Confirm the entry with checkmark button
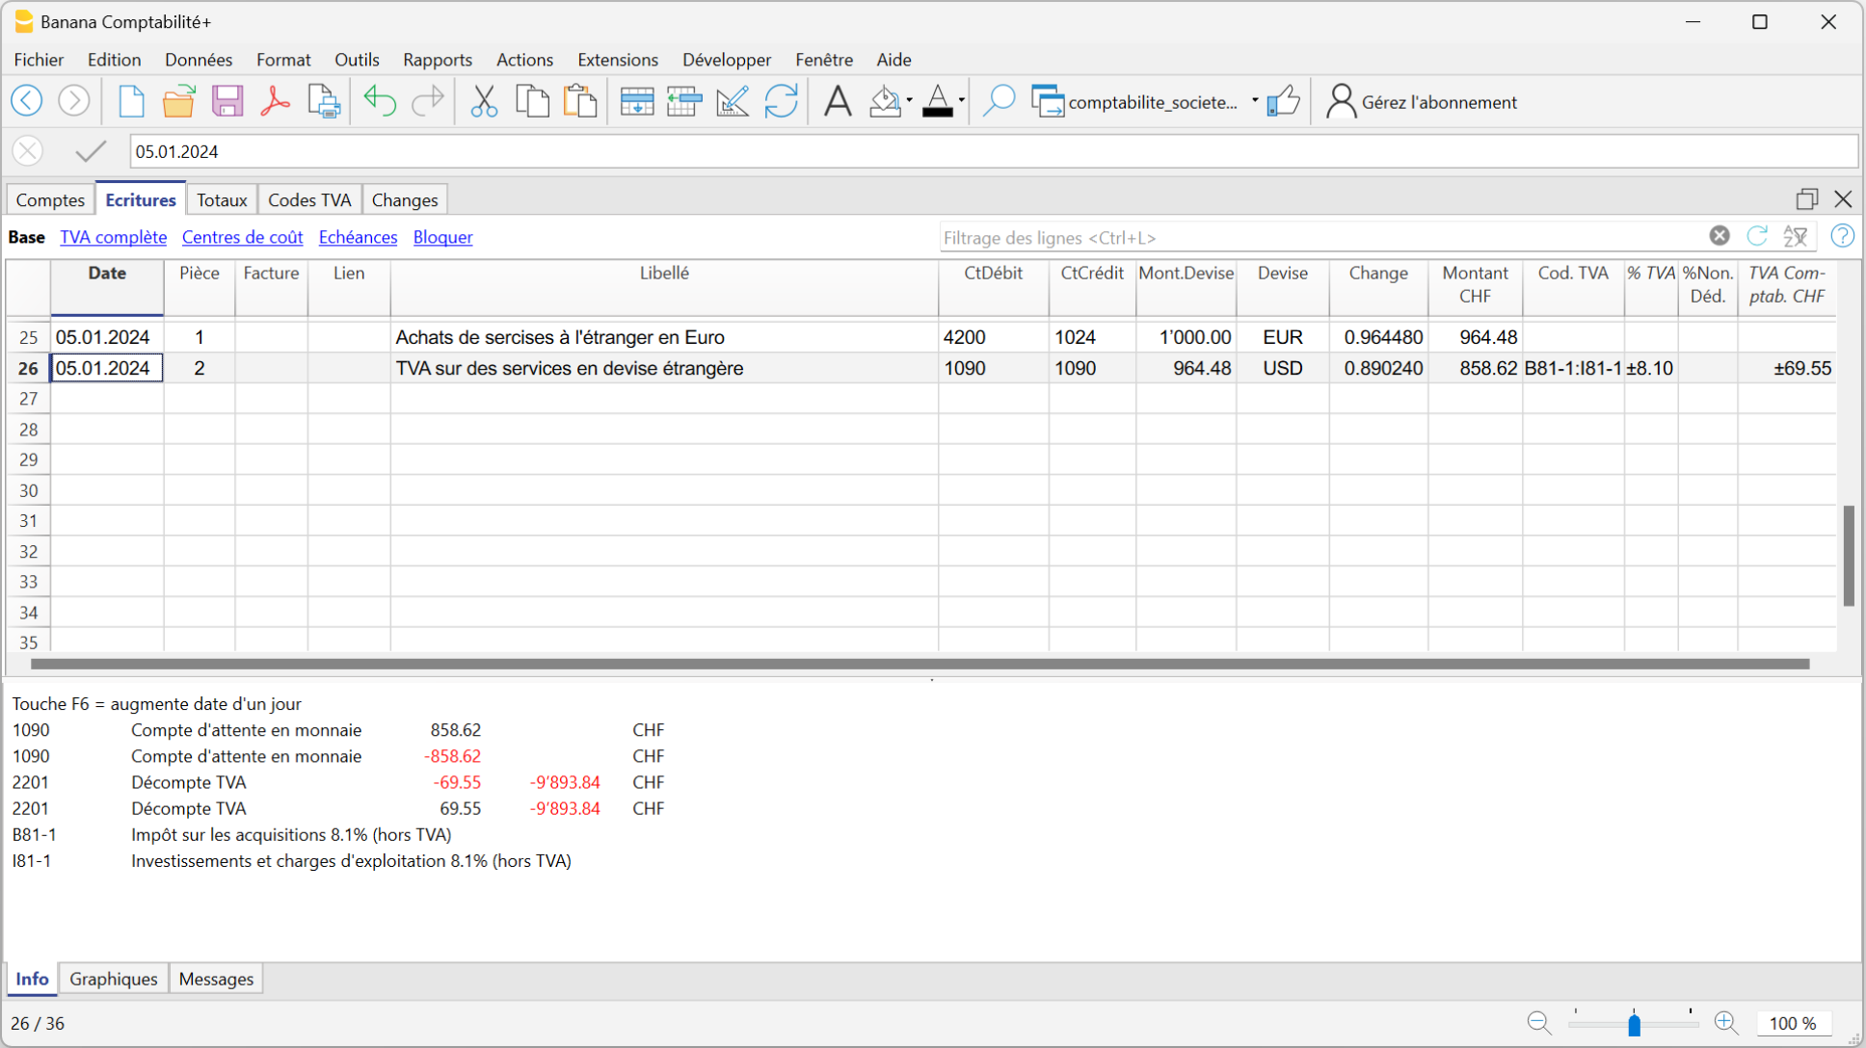Screen dimensions: 1866x1048 pyautogui.click(x=91, y=151)
